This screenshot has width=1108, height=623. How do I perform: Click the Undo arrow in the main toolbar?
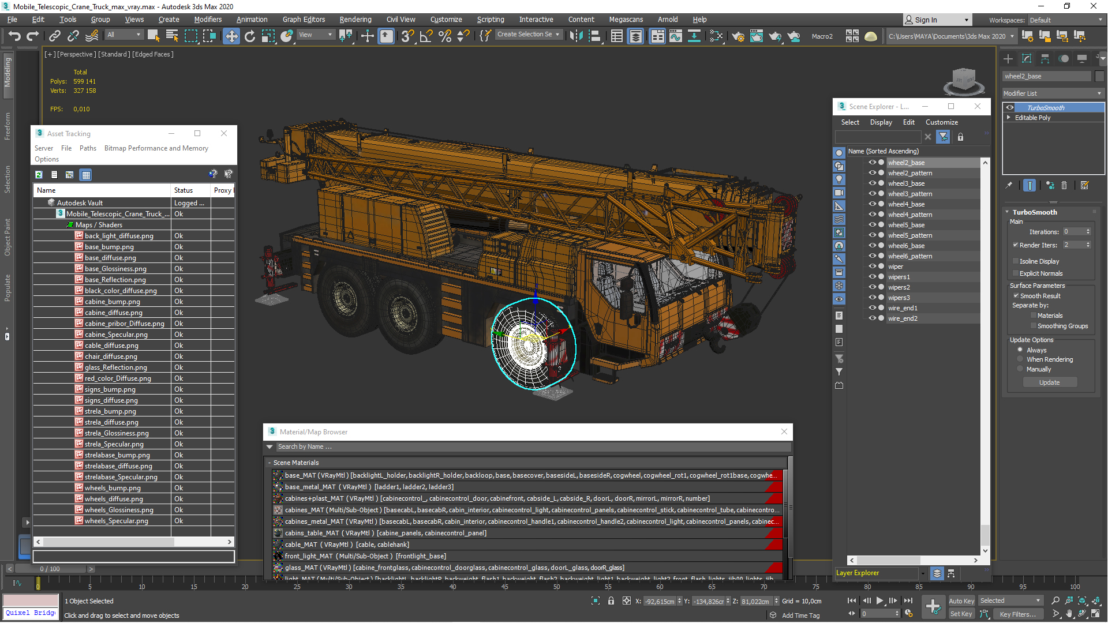tap(14, 36)
